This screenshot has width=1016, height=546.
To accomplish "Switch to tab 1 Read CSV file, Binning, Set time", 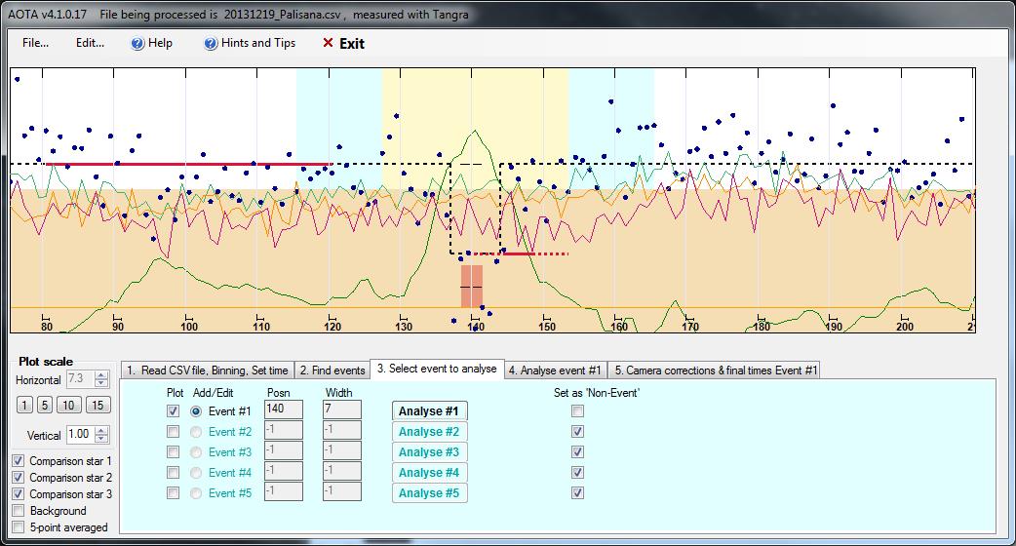I will [x=208, y=370].
